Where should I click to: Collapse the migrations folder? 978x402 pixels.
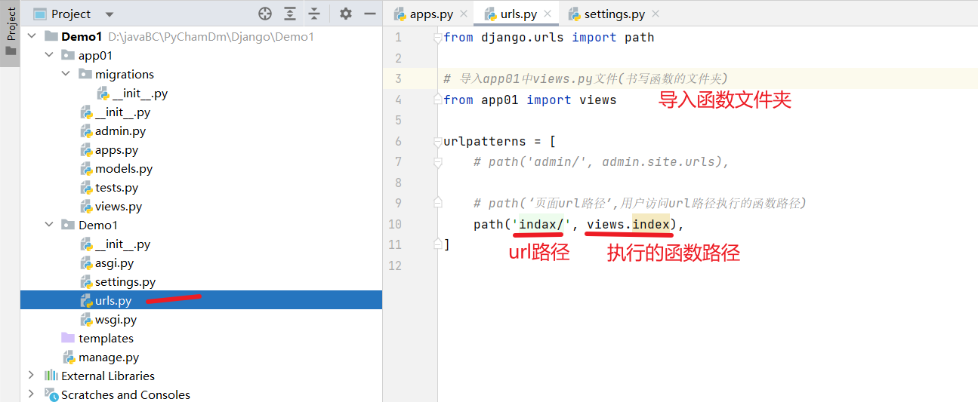[66, 74]
